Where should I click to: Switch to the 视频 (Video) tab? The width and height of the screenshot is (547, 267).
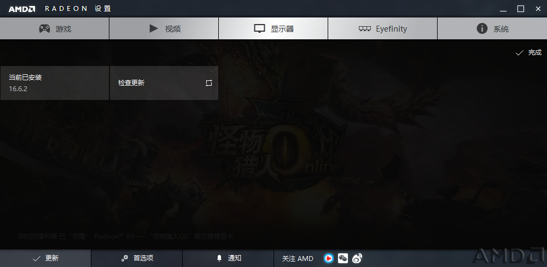[x=164, y=28]
